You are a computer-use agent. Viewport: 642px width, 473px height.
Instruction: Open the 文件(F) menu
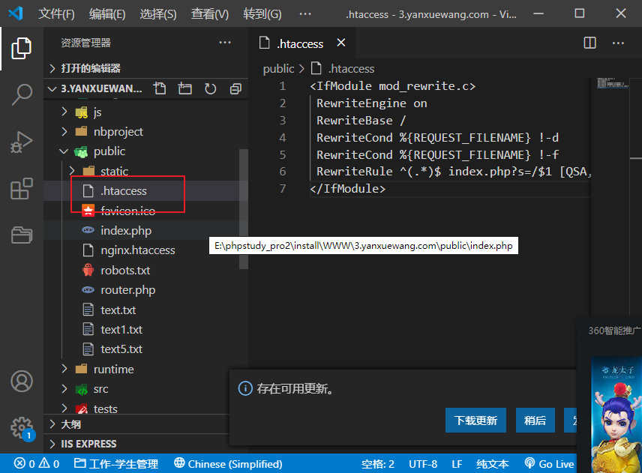[56, 14]
